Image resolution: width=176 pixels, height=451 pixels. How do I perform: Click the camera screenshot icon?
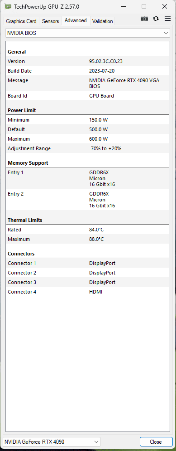click(x=144, y=19)
